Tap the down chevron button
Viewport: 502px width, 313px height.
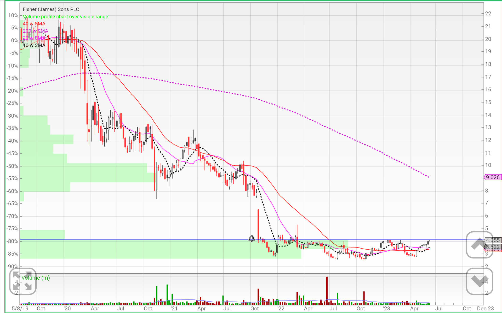480,281
